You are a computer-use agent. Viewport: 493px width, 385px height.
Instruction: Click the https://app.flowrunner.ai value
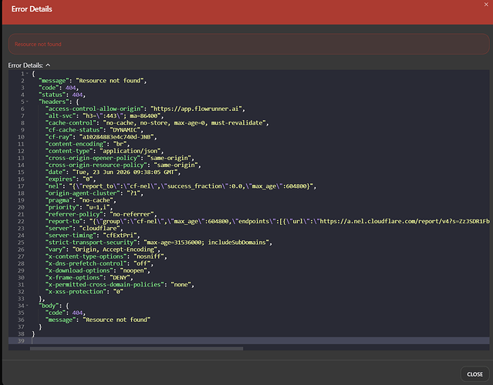click(198, 109)
